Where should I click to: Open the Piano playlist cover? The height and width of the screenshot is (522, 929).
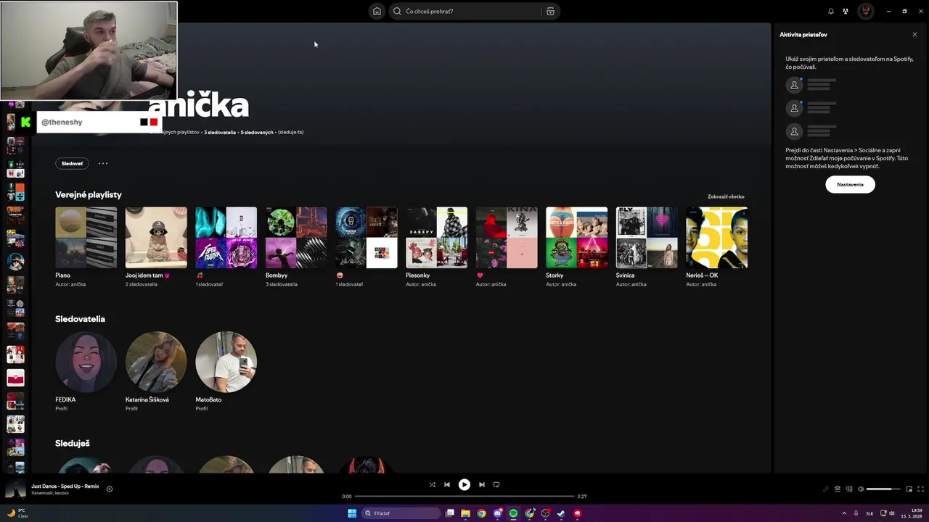pyautogui.click(x=86, y=238)
